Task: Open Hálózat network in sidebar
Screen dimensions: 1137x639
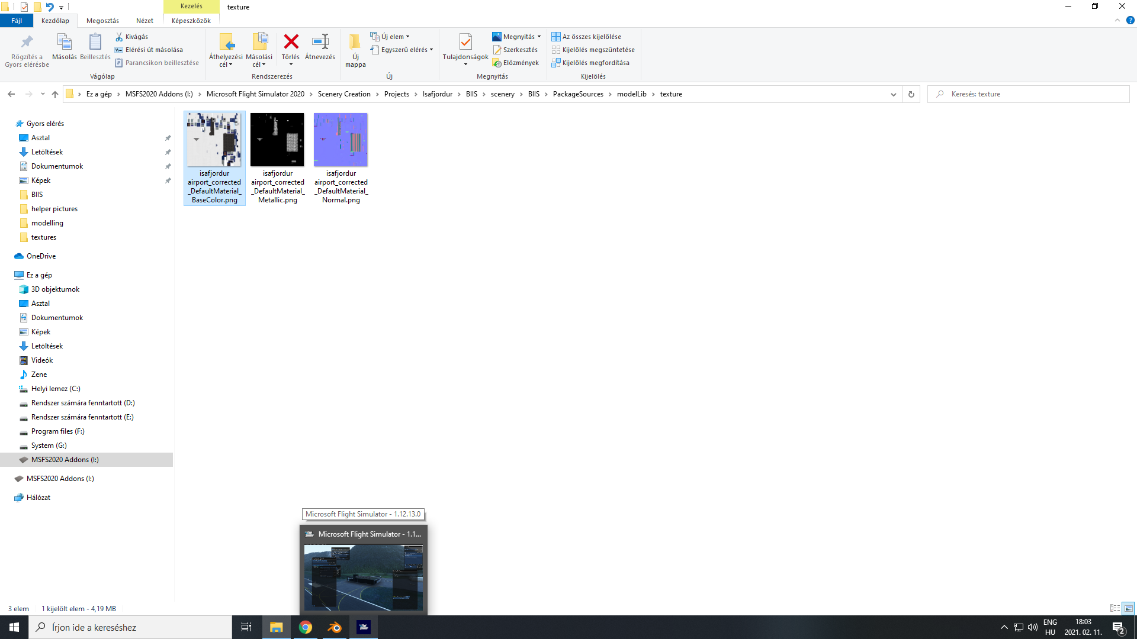Action: tap(38, 498)
